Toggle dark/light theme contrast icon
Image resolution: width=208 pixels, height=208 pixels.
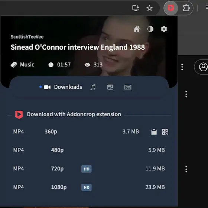pos(150,29)
